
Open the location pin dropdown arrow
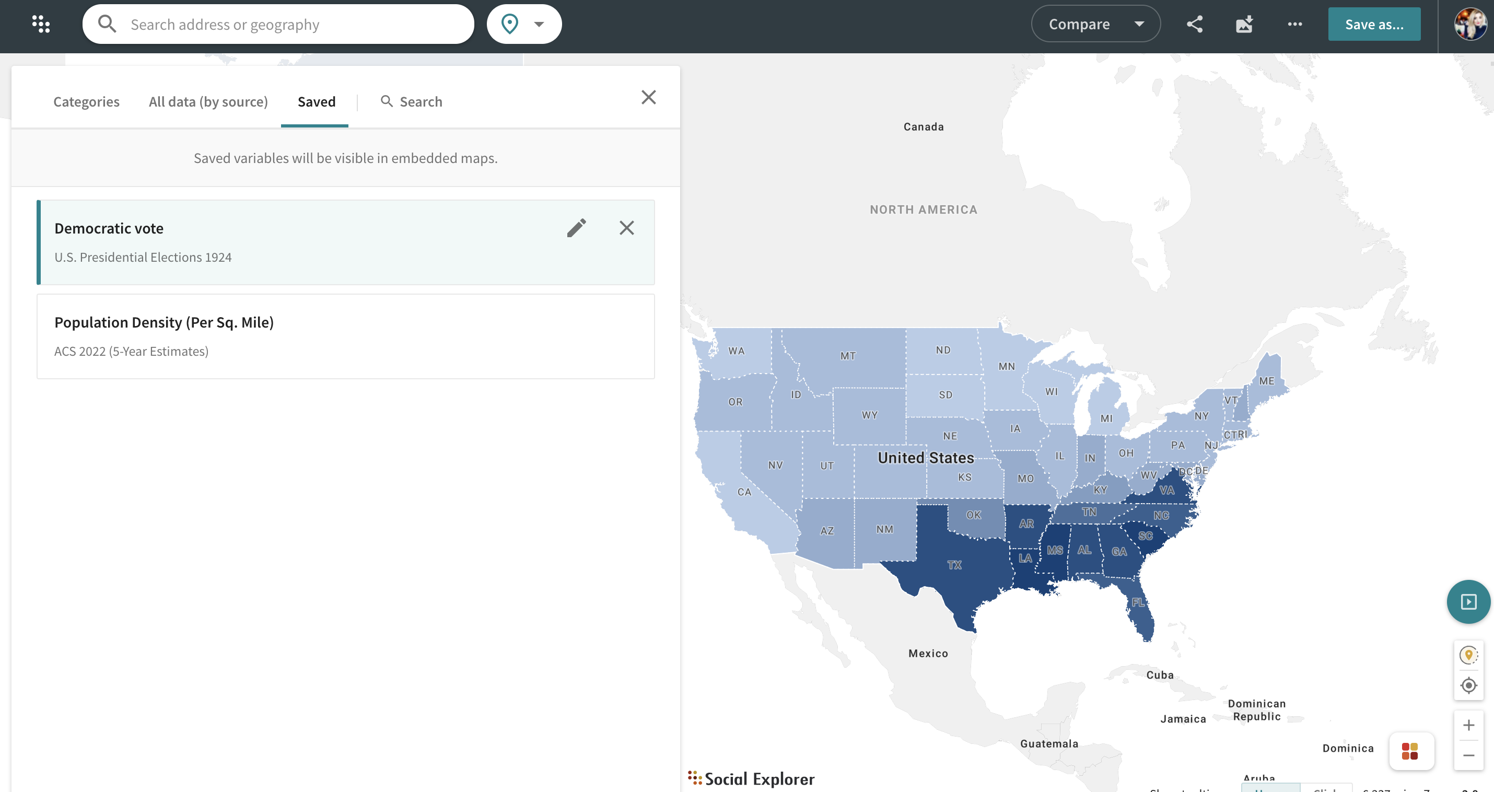pos(539,25)
